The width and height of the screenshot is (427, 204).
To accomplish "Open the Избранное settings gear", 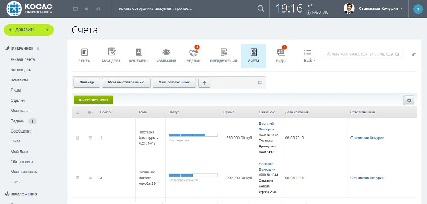I will [38, 49].
